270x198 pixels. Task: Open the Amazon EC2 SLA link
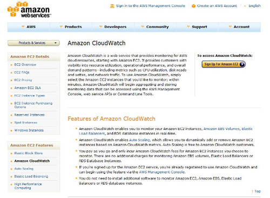coord(28,88)
